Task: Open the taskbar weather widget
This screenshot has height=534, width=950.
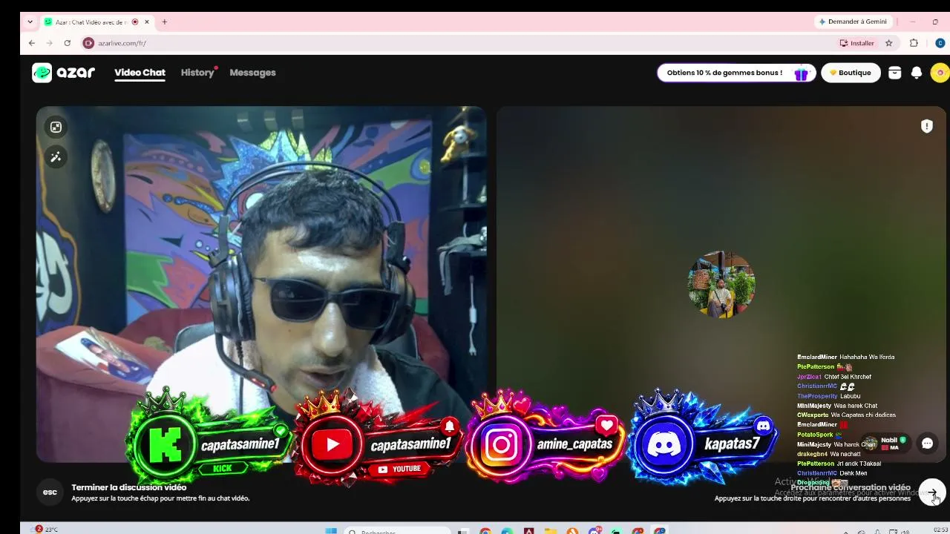Action: (x=46, y=530)
